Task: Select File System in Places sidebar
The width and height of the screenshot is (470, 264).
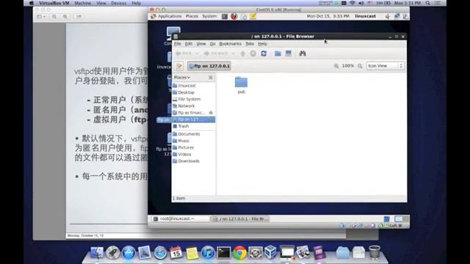Action: coord(194,99)
